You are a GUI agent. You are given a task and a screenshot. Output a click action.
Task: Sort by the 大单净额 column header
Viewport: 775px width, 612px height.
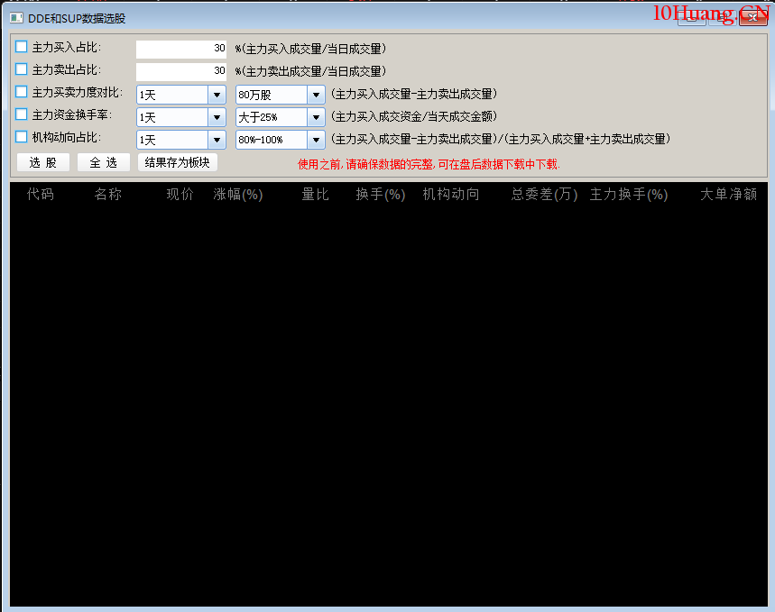point(729,194)
